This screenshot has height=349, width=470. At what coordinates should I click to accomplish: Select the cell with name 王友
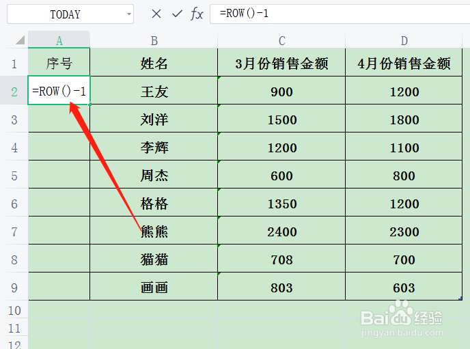pyautogui.click(x=154, y=92)
